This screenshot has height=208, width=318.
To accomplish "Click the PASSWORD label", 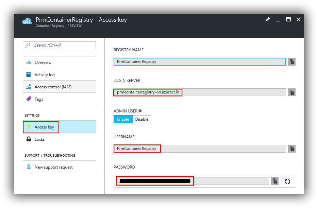I will (124, 167).
